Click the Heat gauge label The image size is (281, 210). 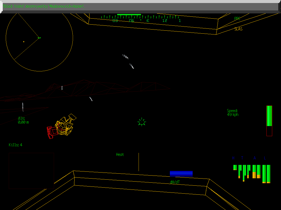point(120,154)
